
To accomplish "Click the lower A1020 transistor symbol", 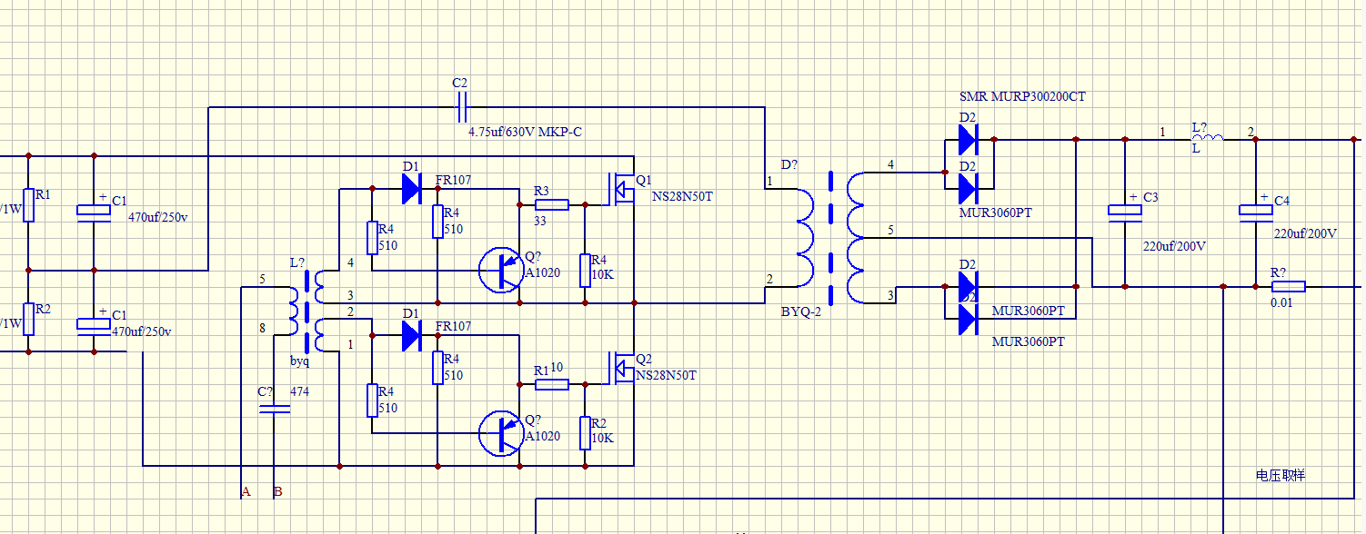I will pyautogui.click(x=500, y=433).
